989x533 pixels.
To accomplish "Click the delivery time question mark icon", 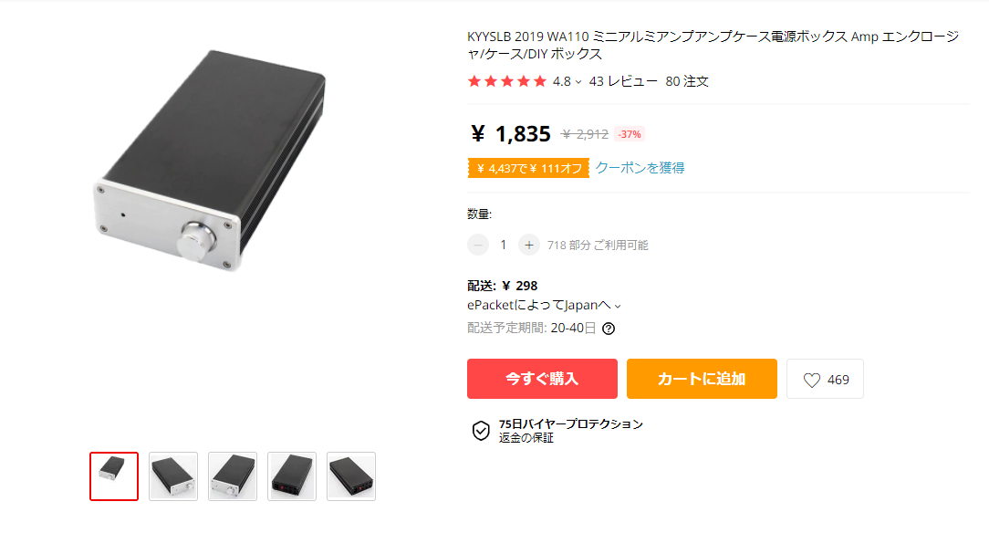I will coord(609,328).
